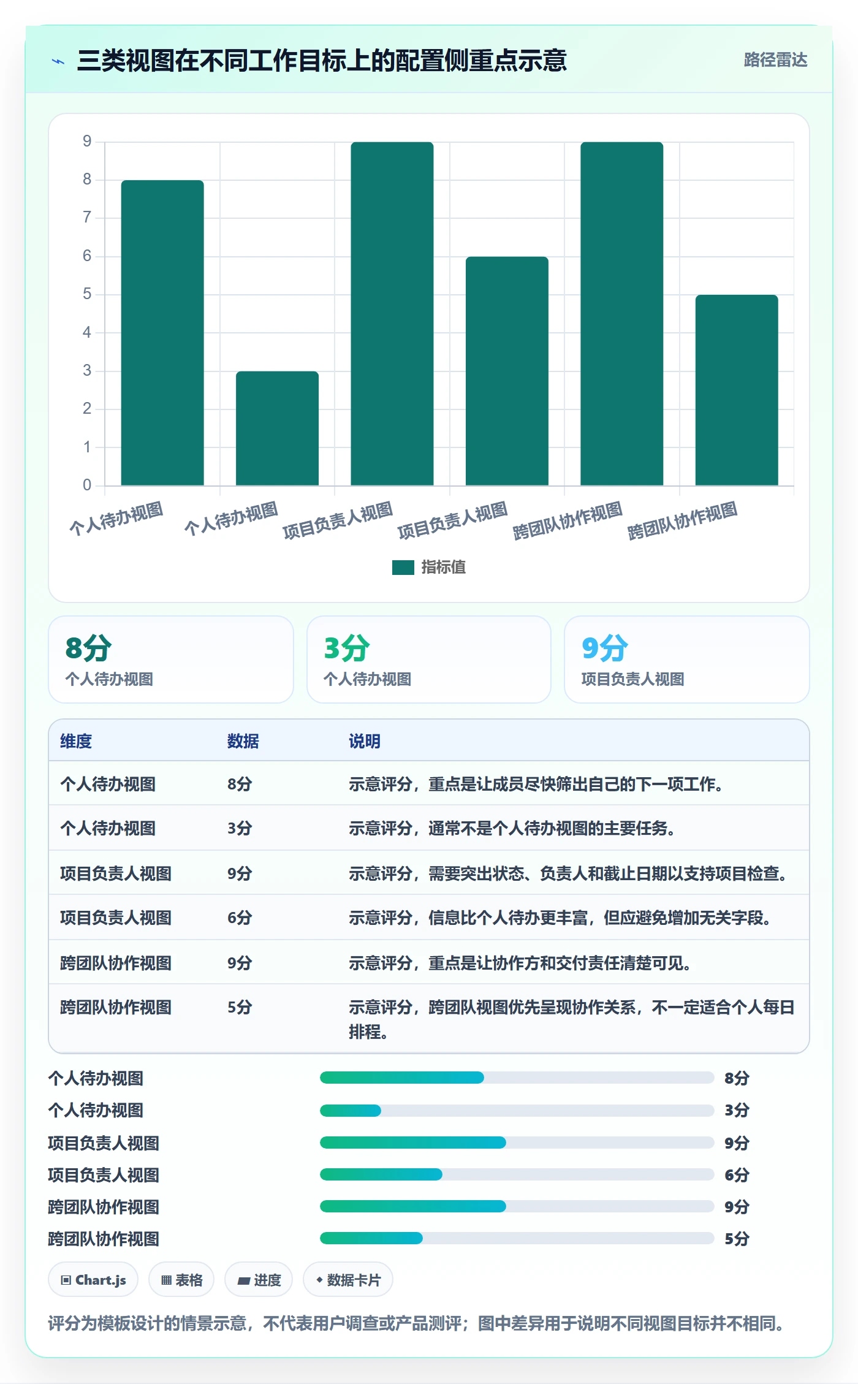Select the Chart.js chip
Viewport: 858px width, 1384px height.
click(x=93, y=1280)
